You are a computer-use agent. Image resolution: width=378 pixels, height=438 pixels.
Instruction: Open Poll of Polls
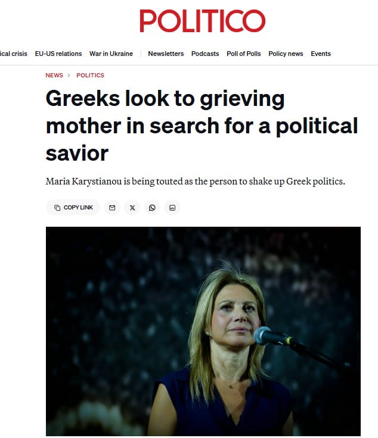click(244, 54)
